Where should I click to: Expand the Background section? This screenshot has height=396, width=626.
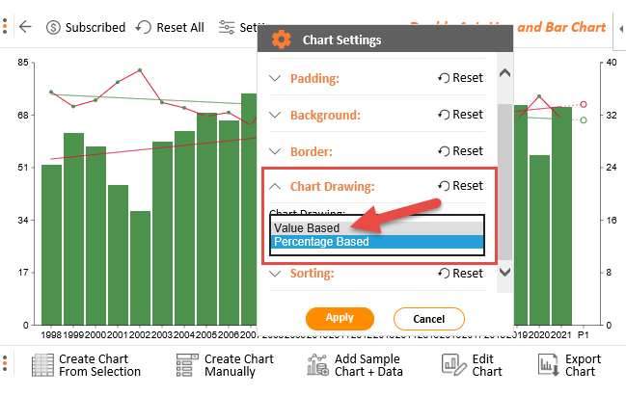(275, 115)
